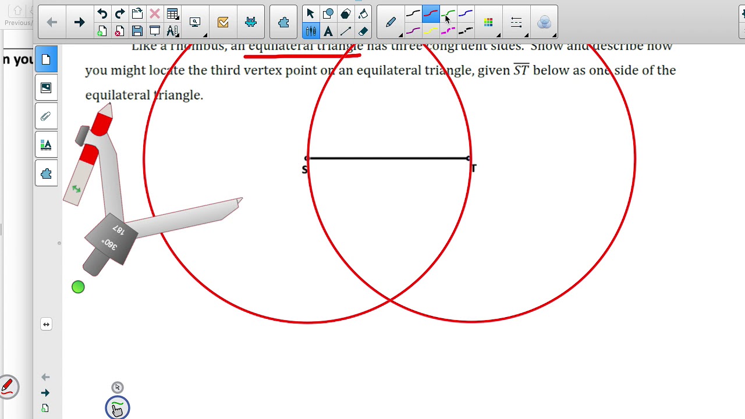Open the measurement tools dropdown
The height and width of the screenshot is (419, 745).
click(173, 31)
